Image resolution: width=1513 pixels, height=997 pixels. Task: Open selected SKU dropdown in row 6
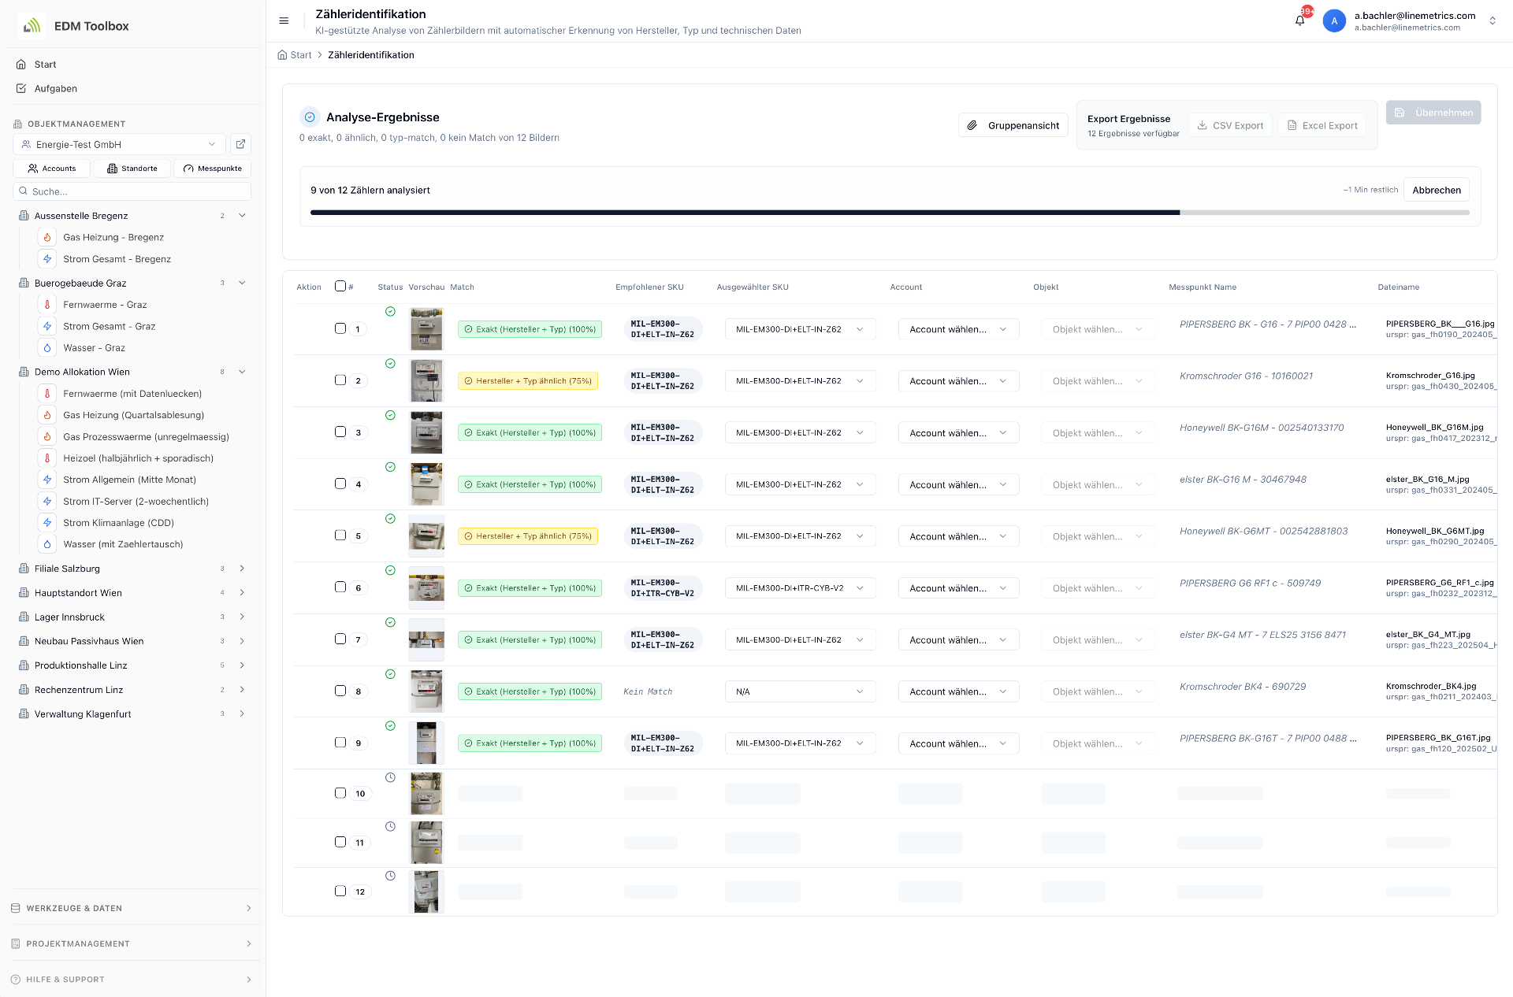coord(800,588)
